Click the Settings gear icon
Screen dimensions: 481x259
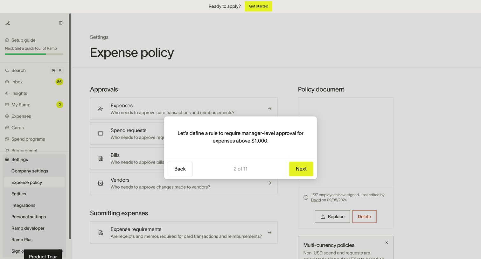(7, 159)
